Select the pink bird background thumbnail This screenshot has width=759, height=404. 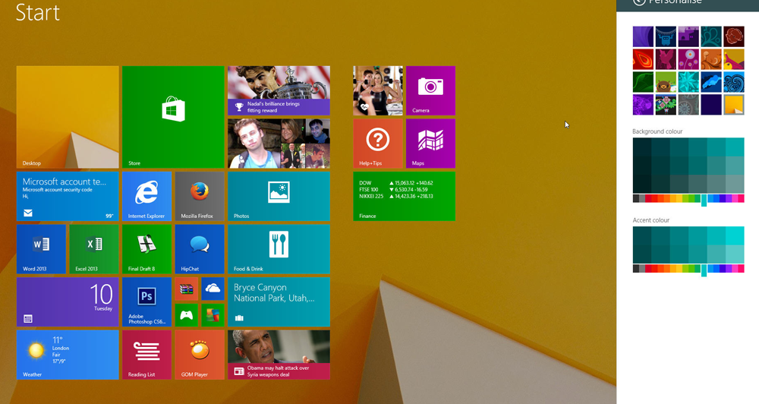666,59
